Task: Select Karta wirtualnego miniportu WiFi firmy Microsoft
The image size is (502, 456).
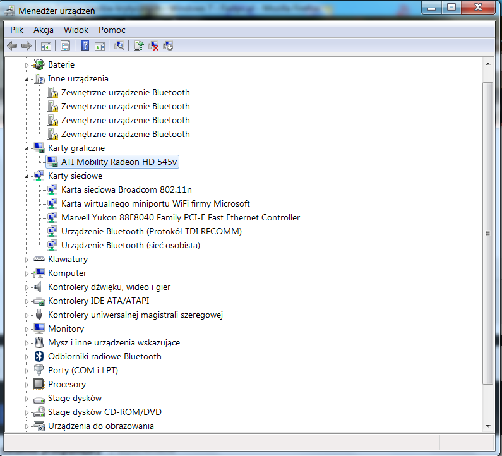Action: click(155, 203)
